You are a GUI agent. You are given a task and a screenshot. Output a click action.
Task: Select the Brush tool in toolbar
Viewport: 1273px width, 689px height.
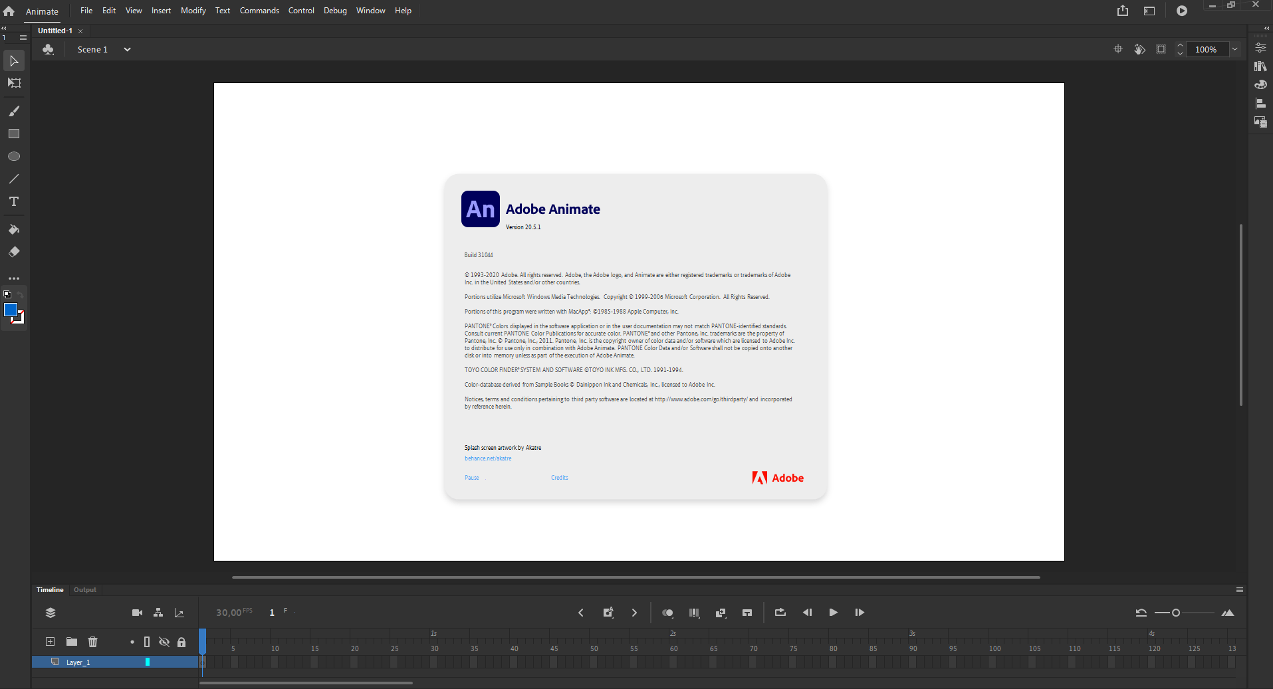pyautogui.click(x=14, y=111)
